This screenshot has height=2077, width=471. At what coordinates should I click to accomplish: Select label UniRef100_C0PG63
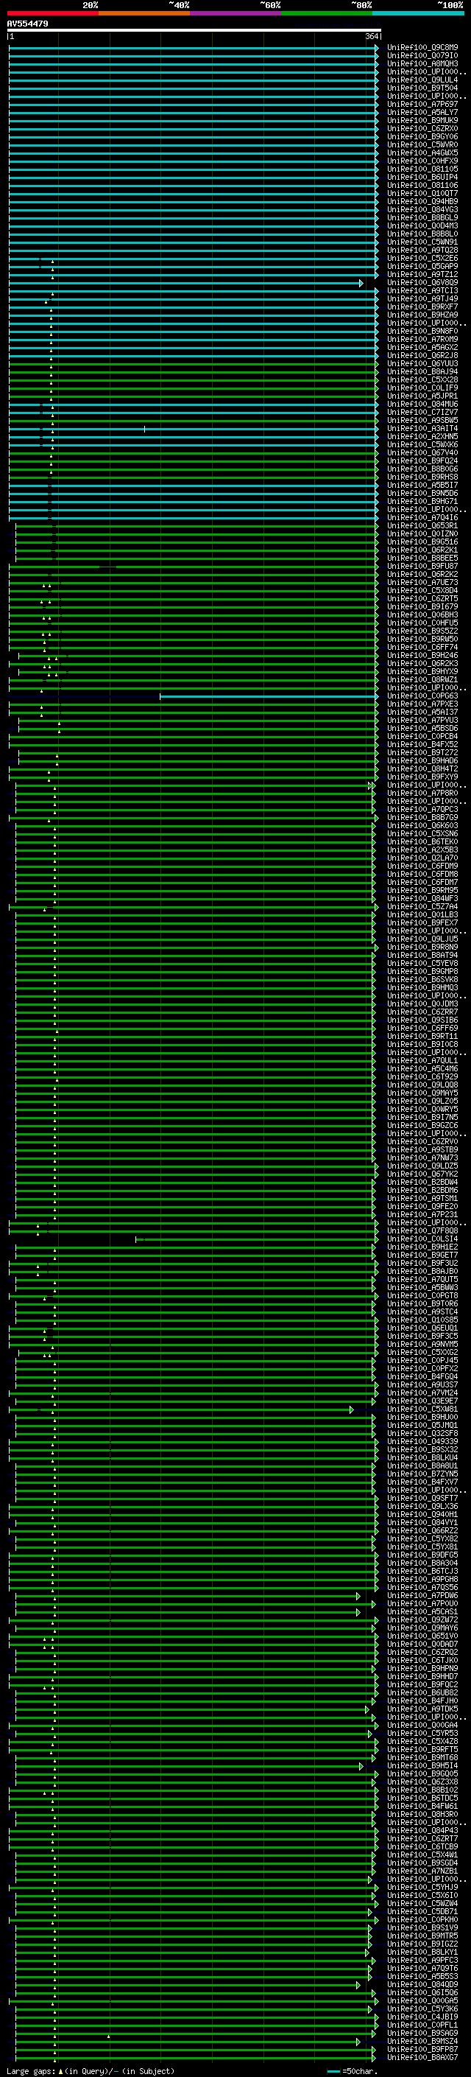click(422, 696)
